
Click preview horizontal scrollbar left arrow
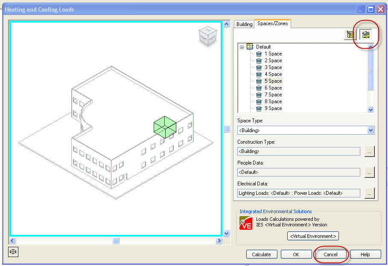[x=12, y=240]
